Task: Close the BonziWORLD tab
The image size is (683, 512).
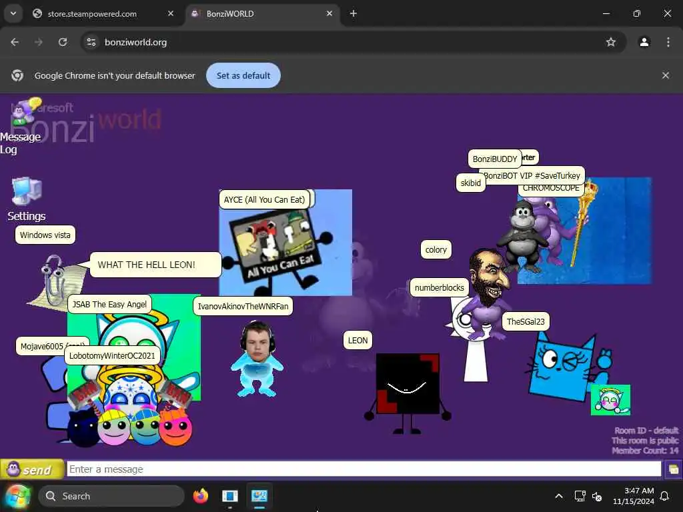Action: (x=329, y=13)
